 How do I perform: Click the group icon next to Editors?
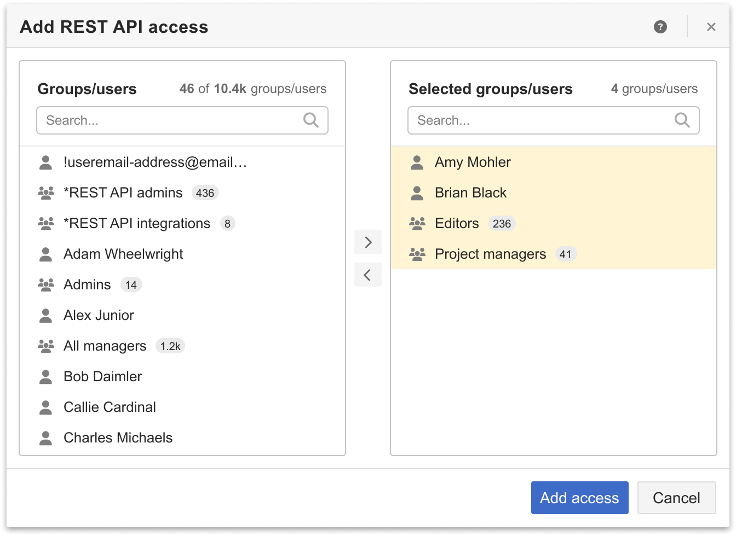[x=417, y=223]
